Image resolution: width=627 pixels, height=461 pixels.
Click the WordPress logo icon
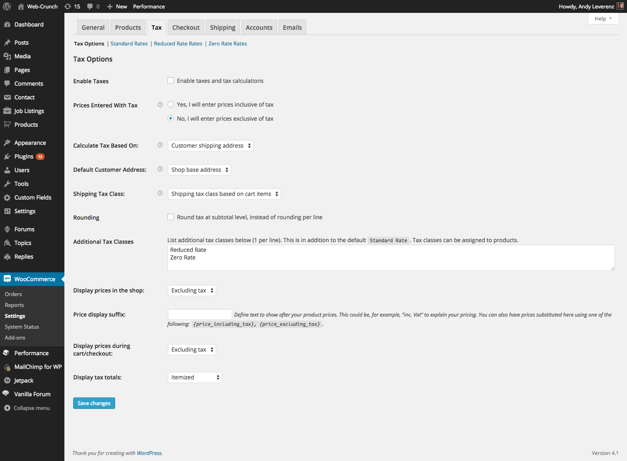pyautogui.click(x=7, y=6)
